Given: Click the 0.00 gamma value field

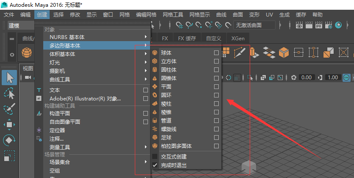Looking at the screenshot, I should 307,78.
